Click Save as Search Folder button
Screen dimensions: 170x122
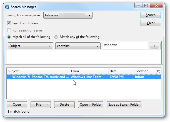pos(124,105)
